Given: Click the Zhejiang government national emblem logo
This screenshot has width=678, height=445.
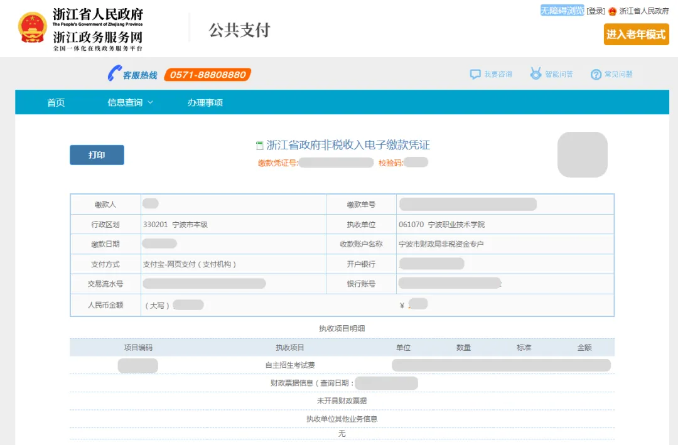Looking at the screenshot, I should point(33,28).
